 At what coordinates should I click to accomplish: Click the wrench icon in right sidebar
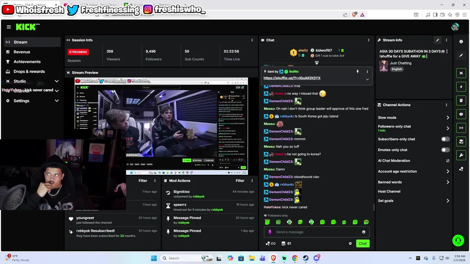pyautogui.click(x=461, y=155)
